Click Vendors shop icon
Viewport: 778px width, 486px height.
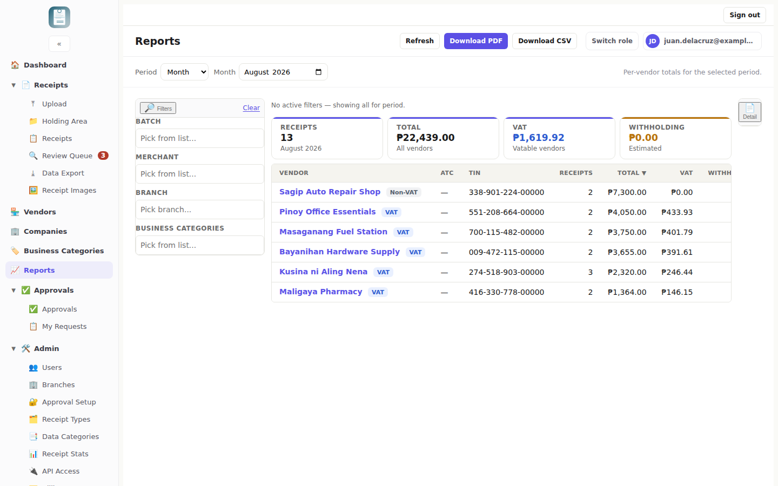[15, 212]
